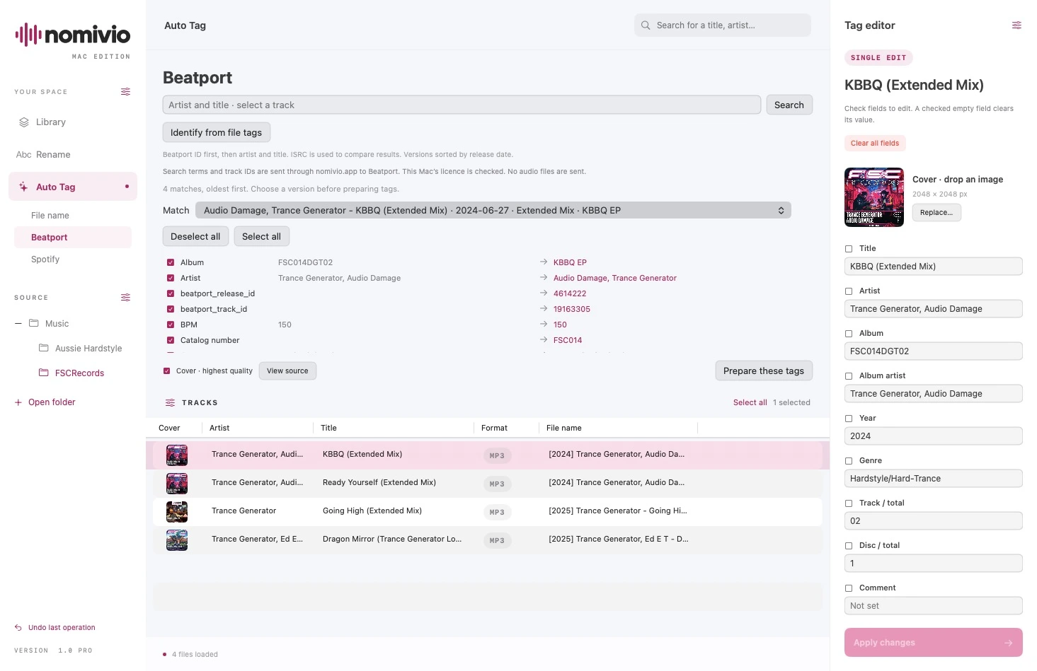Image resolution: width=1037 pixels, height=671 pixels.
Task: Switch to the Rename section
Action: [73, 155]
